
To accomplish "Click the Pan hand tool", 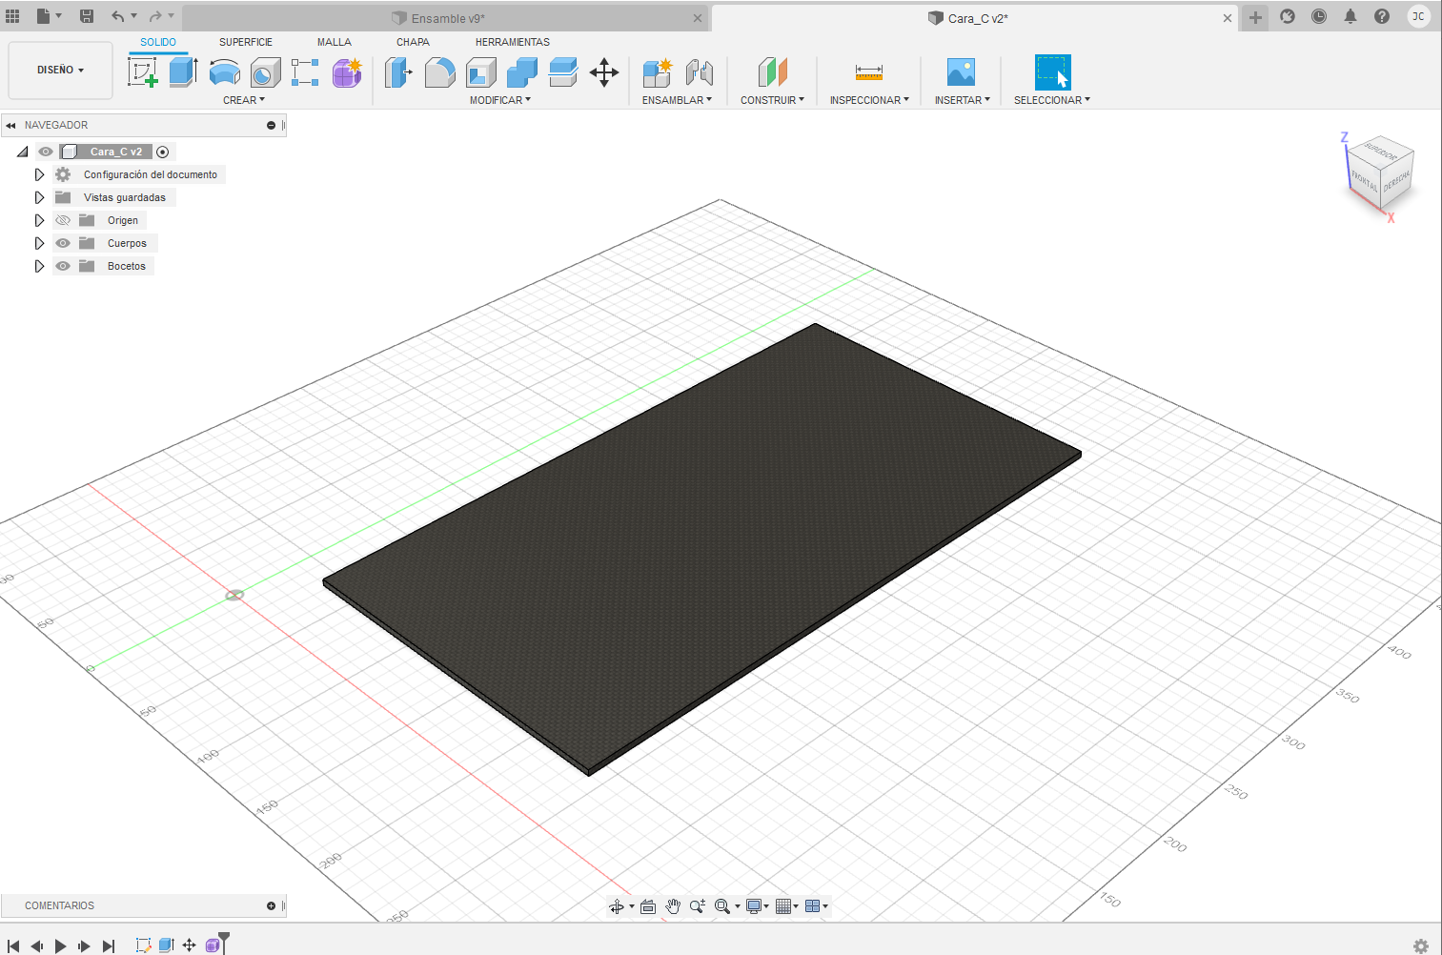I will 673,906.
